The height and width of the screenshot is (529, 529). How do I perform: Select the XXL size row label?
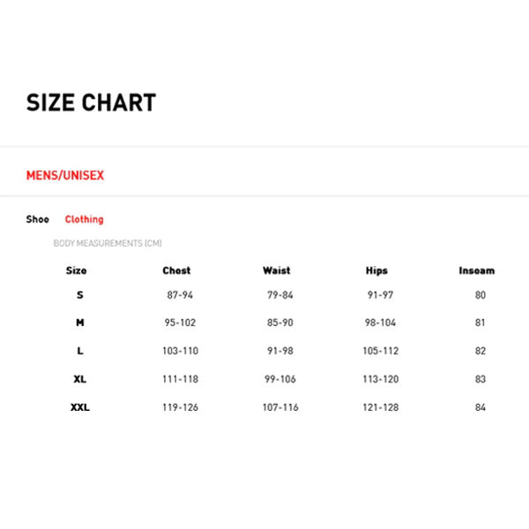80,407
